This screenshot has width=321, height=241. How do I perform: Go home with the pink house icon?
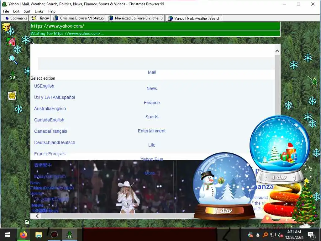11,42
